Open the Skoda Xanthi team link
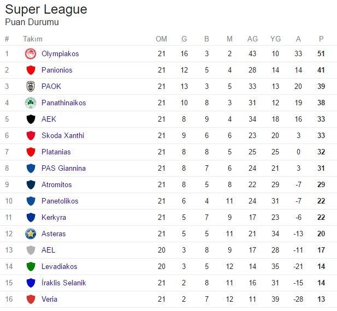This screenshot has width=337, height=311. [63, 135]
